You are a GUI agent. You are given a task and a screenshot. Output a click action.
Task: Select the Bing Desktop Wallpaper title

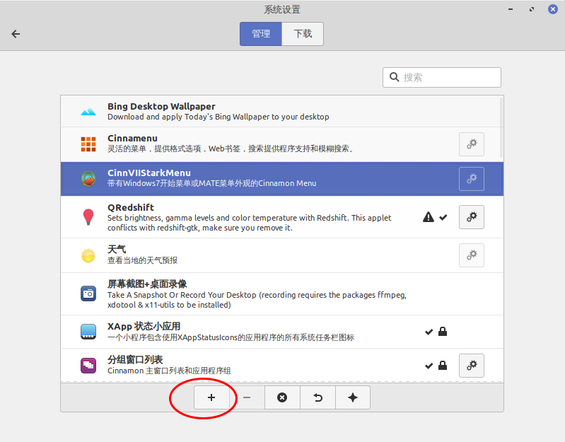(161, 106)
